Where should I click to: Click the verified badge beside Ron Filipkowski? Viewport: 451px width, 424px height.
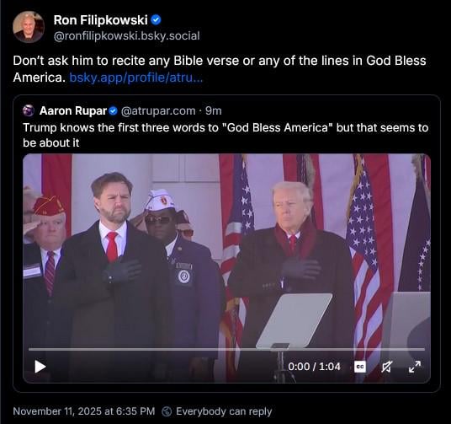coord(157,20)
